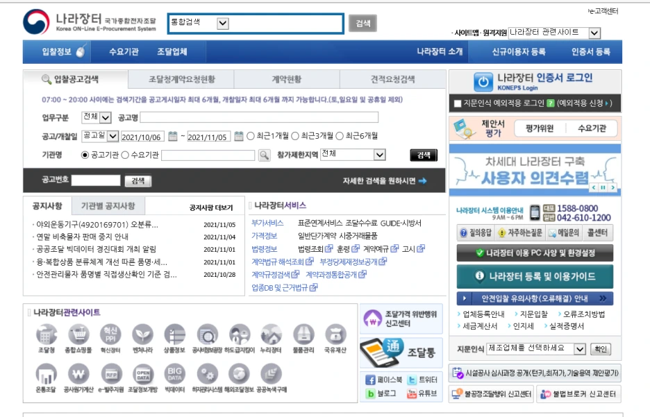Open the 입찰정보 menu
This screenshot has width=650, height=417.
[x=57, y=52]
